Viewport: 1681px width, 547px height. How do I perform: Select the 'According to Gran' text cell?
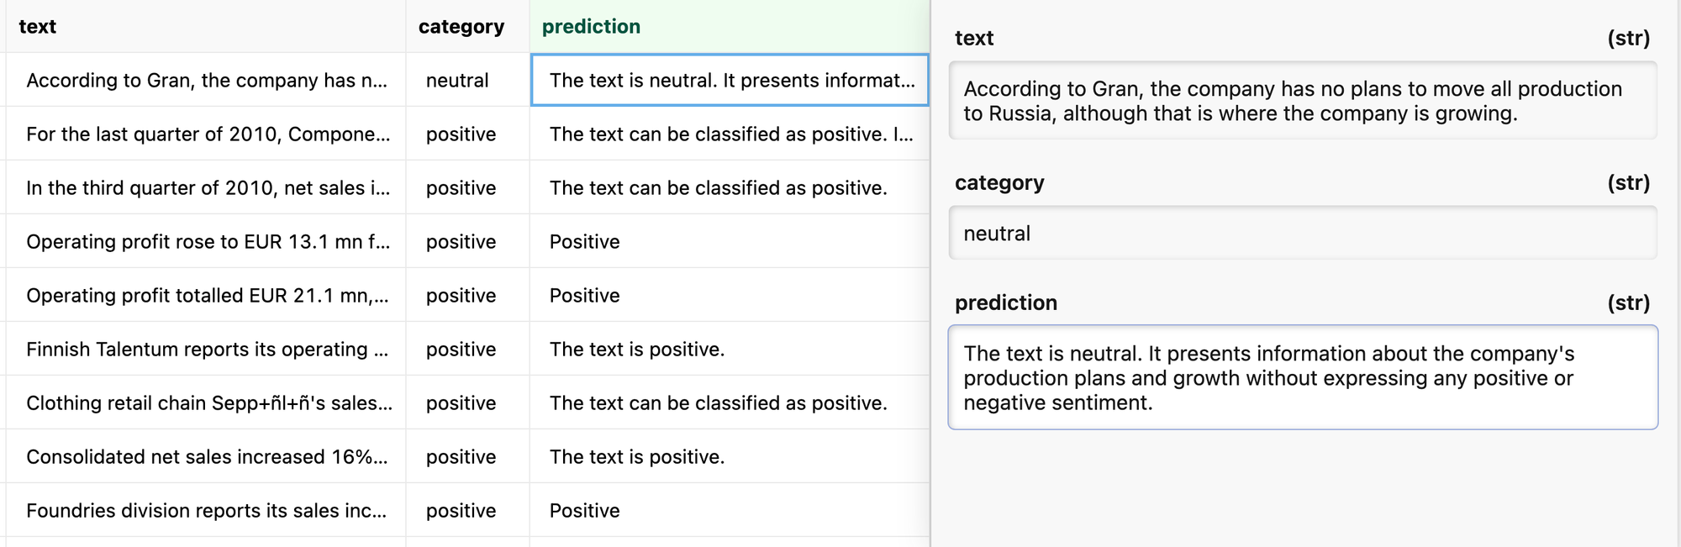207,81
